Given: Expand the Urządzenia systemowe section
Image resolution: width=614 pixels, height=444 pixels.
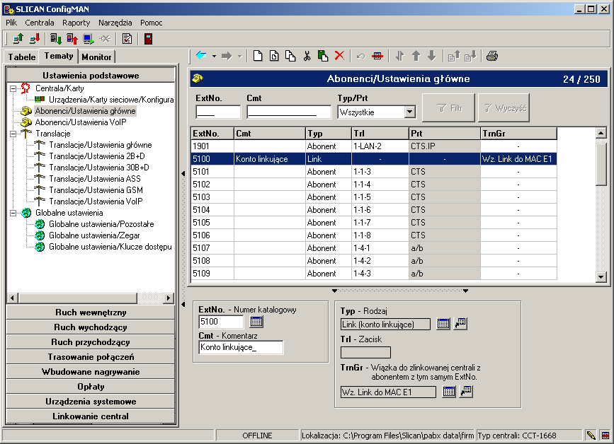Looking at the screenshot, I should click(x=91, y=402).
